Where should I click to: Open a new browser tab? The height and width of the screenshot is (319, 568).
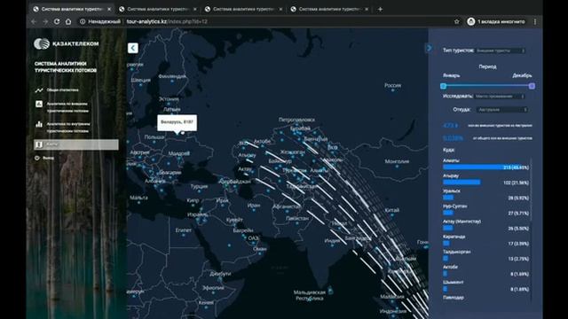tap(380, 9)
